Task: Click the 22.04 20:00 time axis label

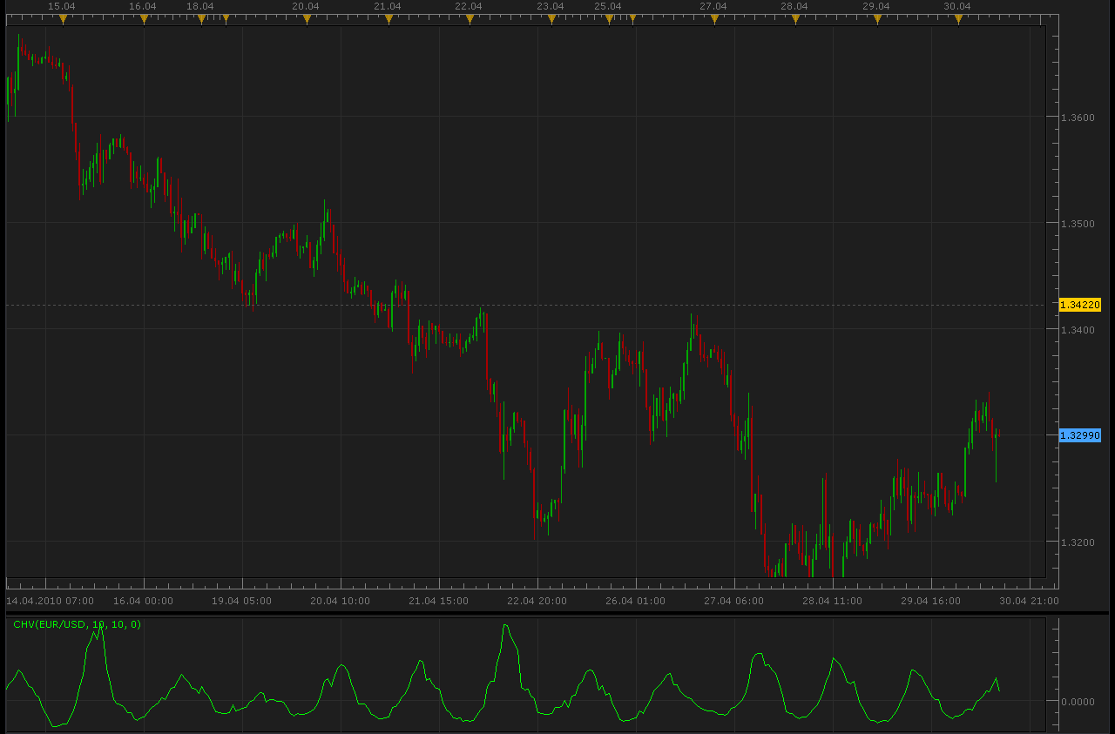Action: click(x=537, y=601)
